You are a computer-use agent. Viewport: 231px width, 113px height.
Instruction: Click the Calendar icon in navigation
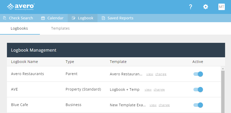pyautogui.click(x=43, y=18)
